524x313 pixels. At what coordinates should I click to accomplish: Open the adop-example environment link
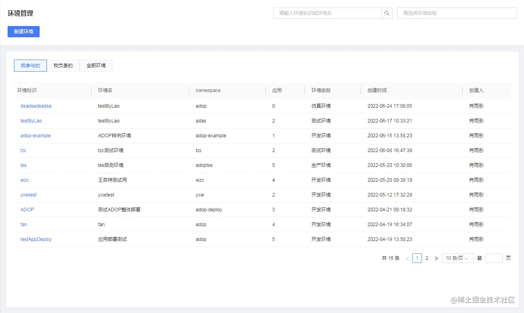coord(36,136)
